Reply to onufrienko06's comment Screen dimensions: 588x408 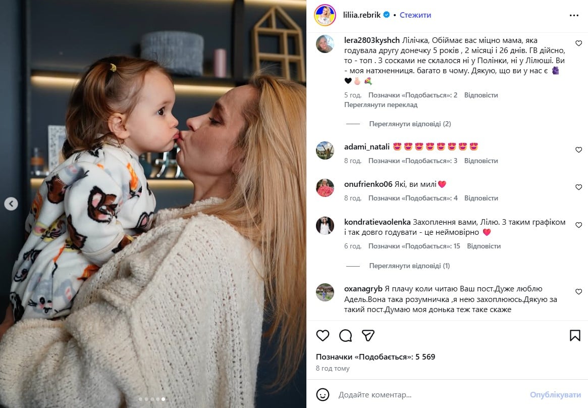(481, 198)
